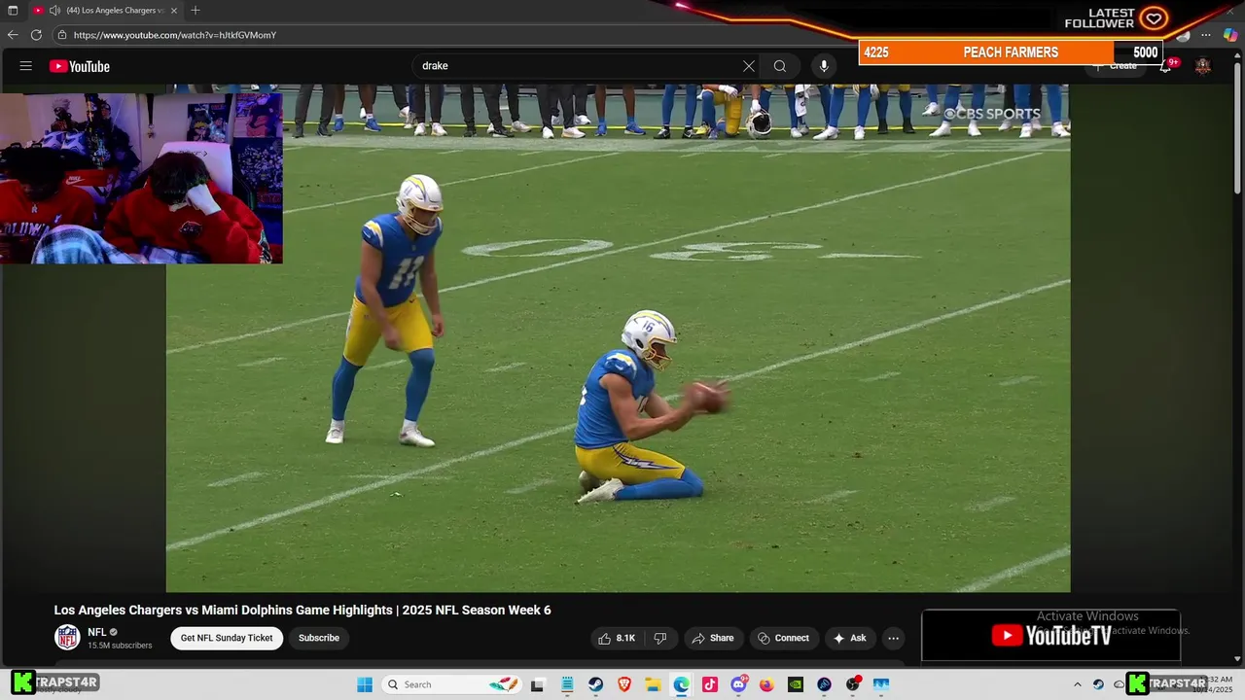
Task: Go back in the browser
Action: coord(13,35)
